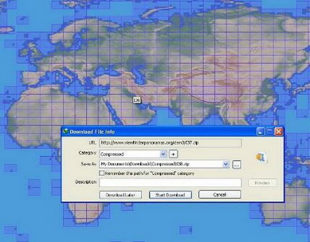The width and height of the screenshot is (310, 242).
Task: Choose the Download Later button
Action: tap(120, 195)
